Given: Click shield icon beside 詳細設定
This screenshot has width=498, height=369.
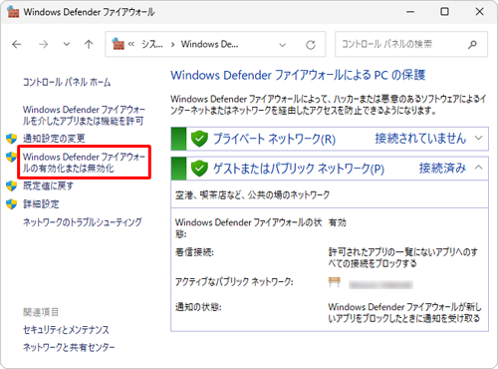Looking at the screenshot, I should click(12, 204).
